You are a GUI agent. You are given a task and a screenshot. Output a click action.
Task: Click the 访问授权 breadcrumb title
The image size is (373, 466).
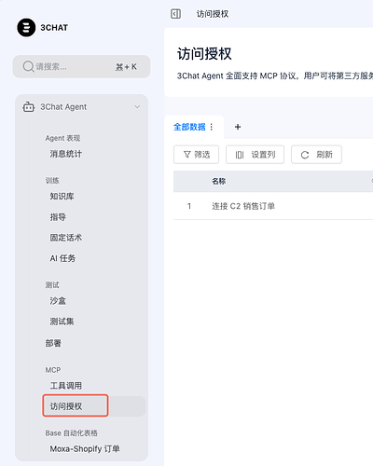[x=213, y=14]
